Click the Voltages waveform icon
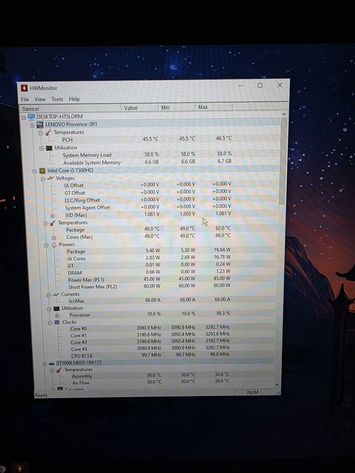The height and width of the screenshot is (473, 355). click(51, 178)
